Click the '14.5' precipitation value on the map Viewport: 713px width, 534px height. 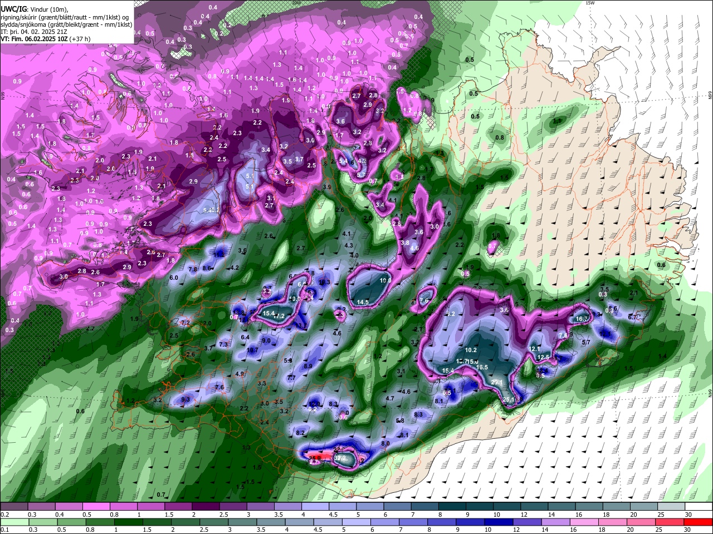[x=363, y=302]
